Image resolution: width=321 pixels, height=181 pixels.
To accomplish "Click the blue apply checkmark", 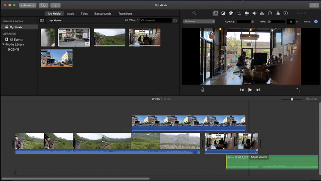I will (316, 21).
